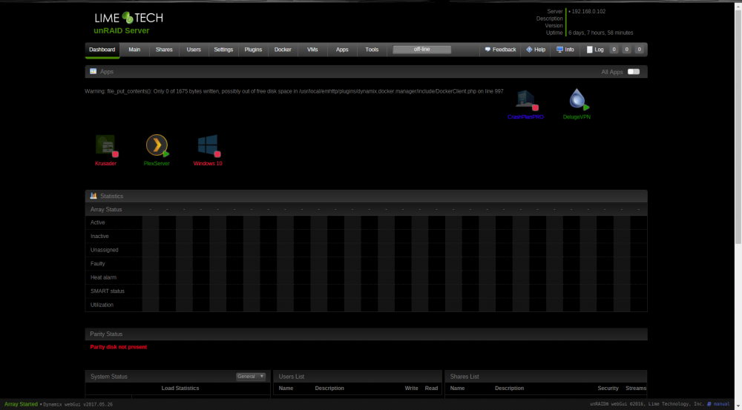Click the Apps panel header icon
The width and height of the screenshot is (742, 410).
[93, 71]
